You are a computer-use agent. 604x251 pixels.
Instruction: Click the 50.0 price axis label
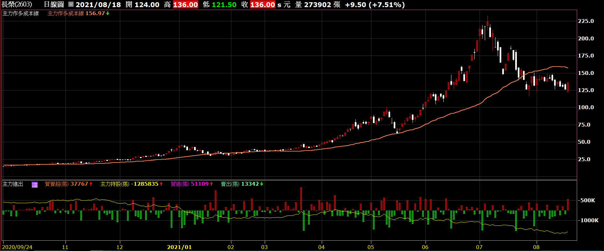click(584, 142)
